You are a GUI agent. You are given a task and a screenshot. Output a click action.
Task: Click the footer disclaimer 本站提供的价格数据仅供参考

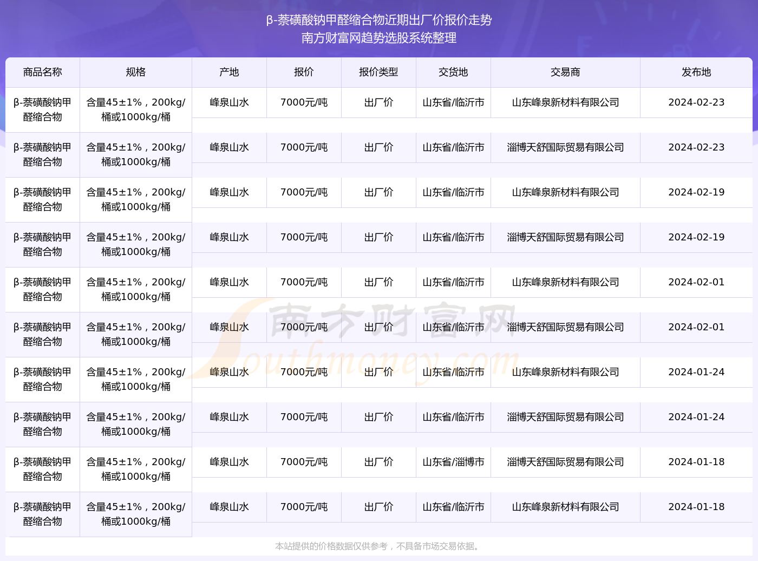pyautogui.click(x=379, y=546)
